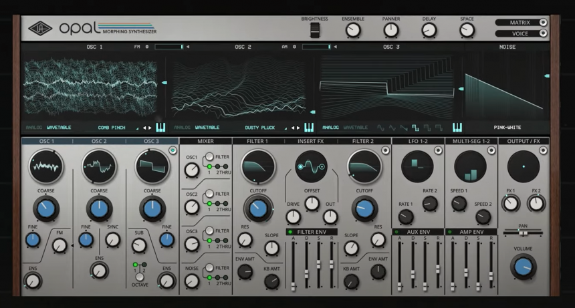Click previous wavetable arrow for Comb Pinch
The image size is (575, 308).
144,128
